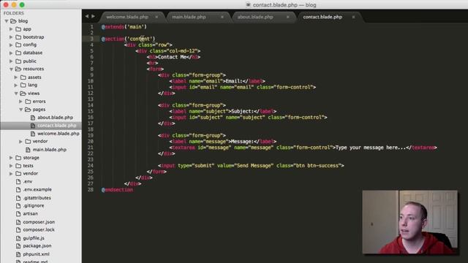Close the about.blade.php tab
The width and height of the screenshot is (468, 263).
tap(287, 17)
